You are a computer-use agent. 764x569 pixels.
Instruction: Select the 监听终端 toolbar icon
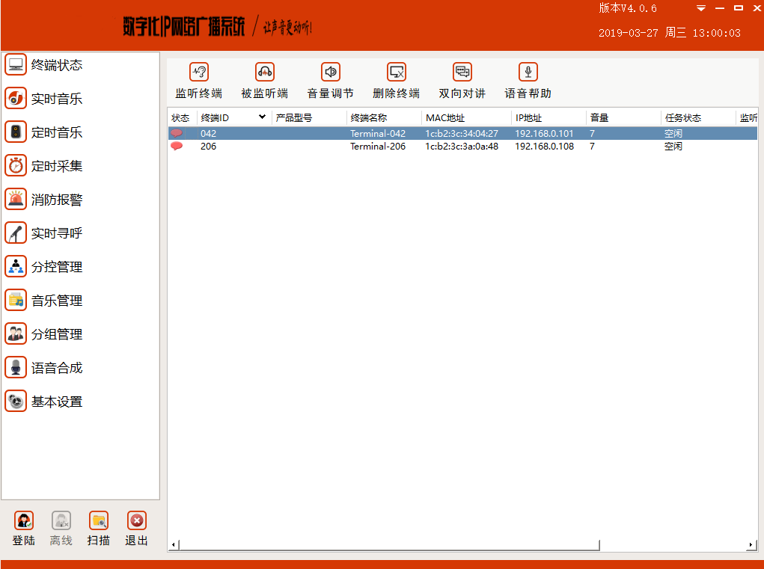tap(199, 79)
